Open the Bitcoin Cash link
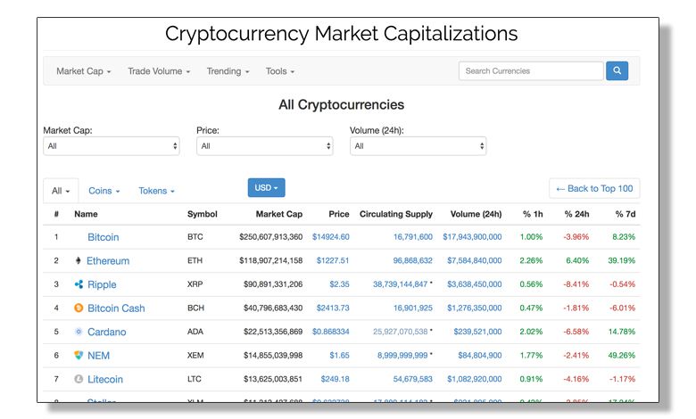The height and width of the screenshot is (419, 696). 116,308
